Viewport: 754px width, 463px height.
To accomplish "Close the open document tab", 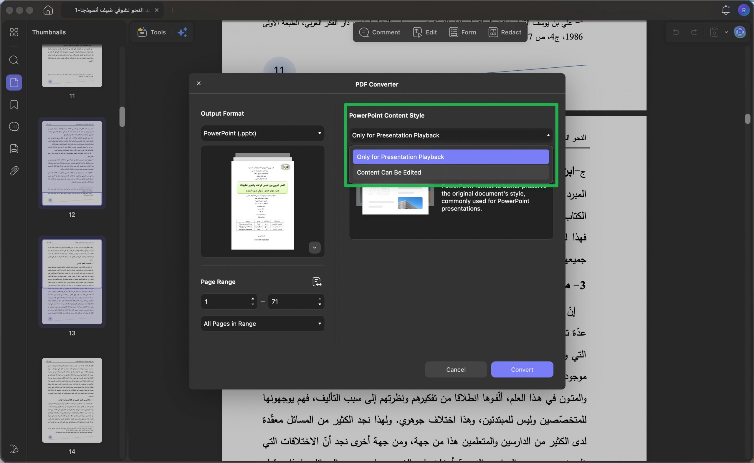I will coord(157,10).
